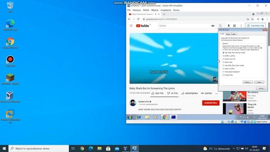Open more actions under the video
The image size is (270, 152).
(x=216, y=93)
